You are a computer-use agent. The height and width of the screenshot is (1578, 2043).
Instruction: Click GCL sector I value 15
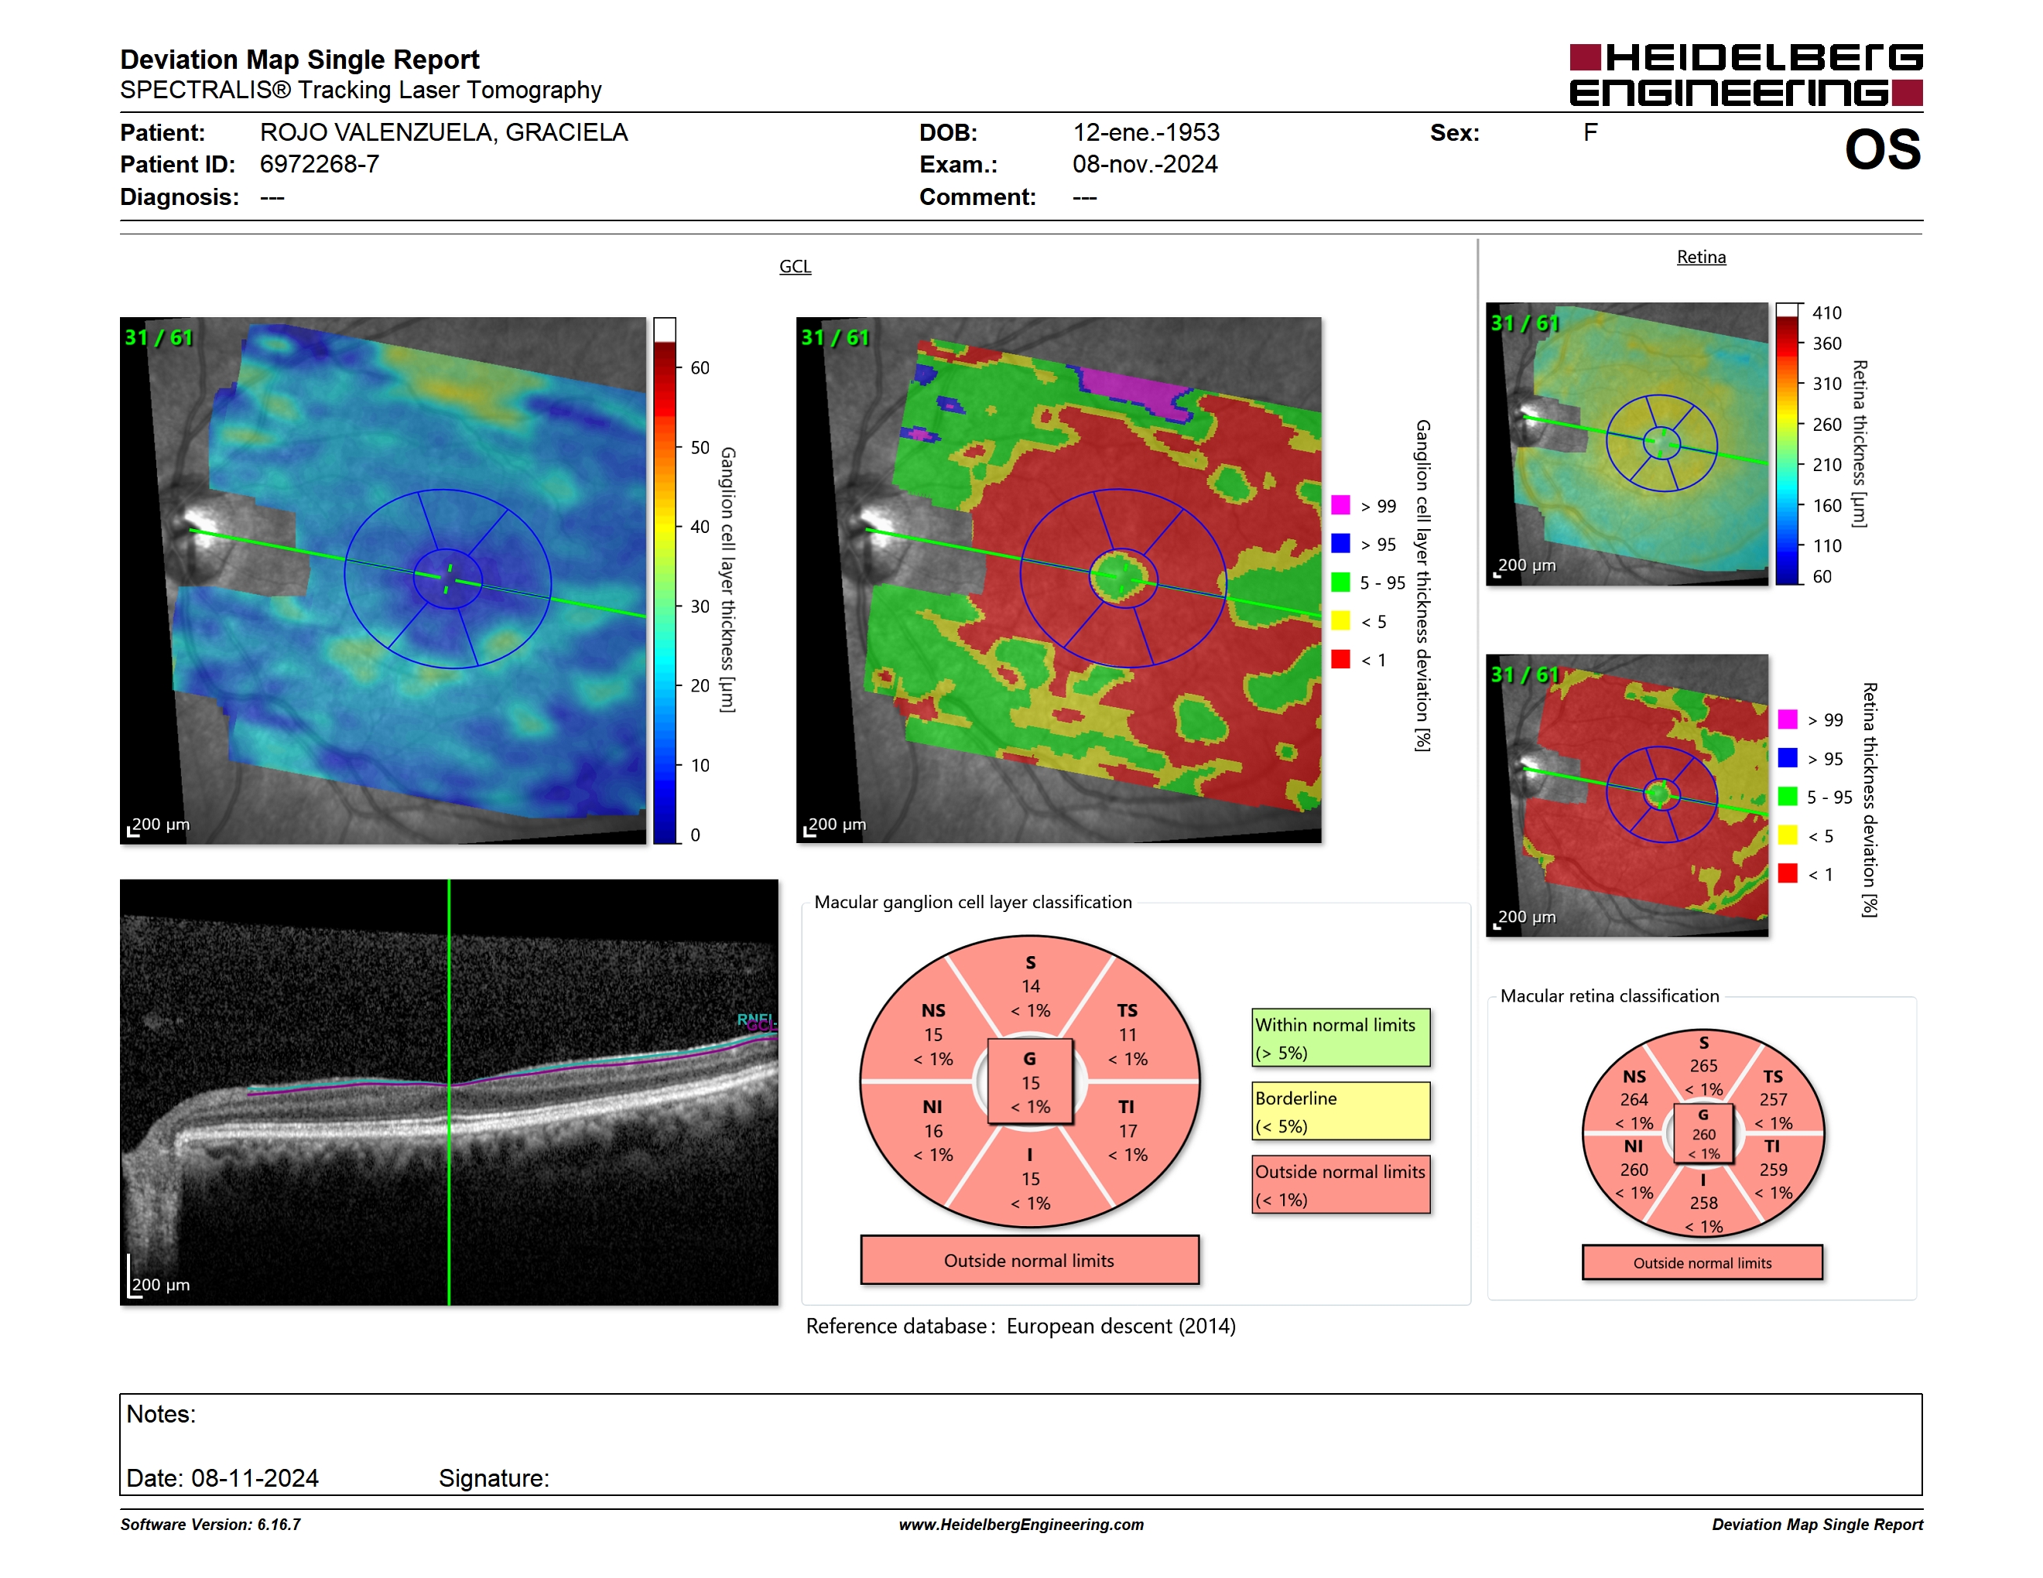tap(1030, 1179)
